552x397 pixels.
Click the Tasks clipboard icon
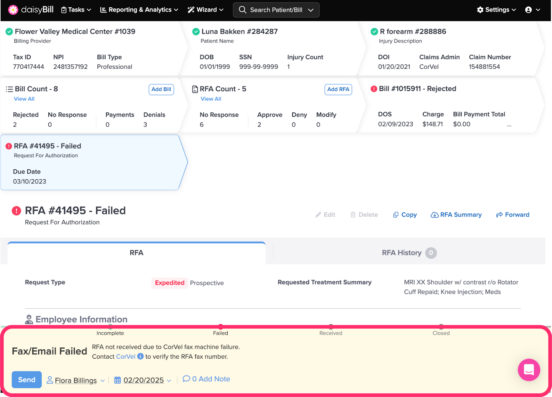click(64, 10)
